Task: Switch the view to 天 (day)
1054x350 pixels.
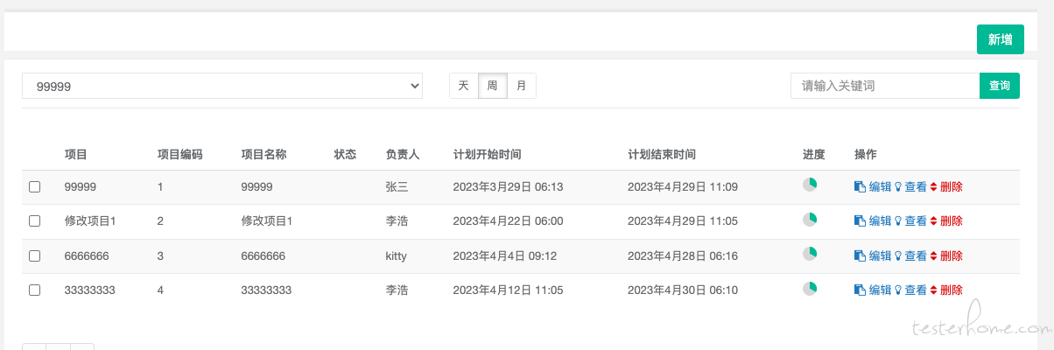Action: pyautogui.click(x=464, y=86)
